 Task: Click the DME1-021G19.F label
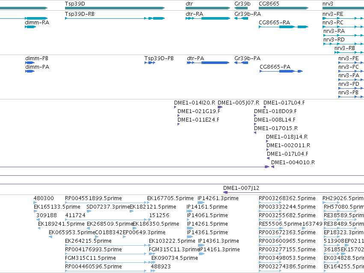(x=199, y=111)
